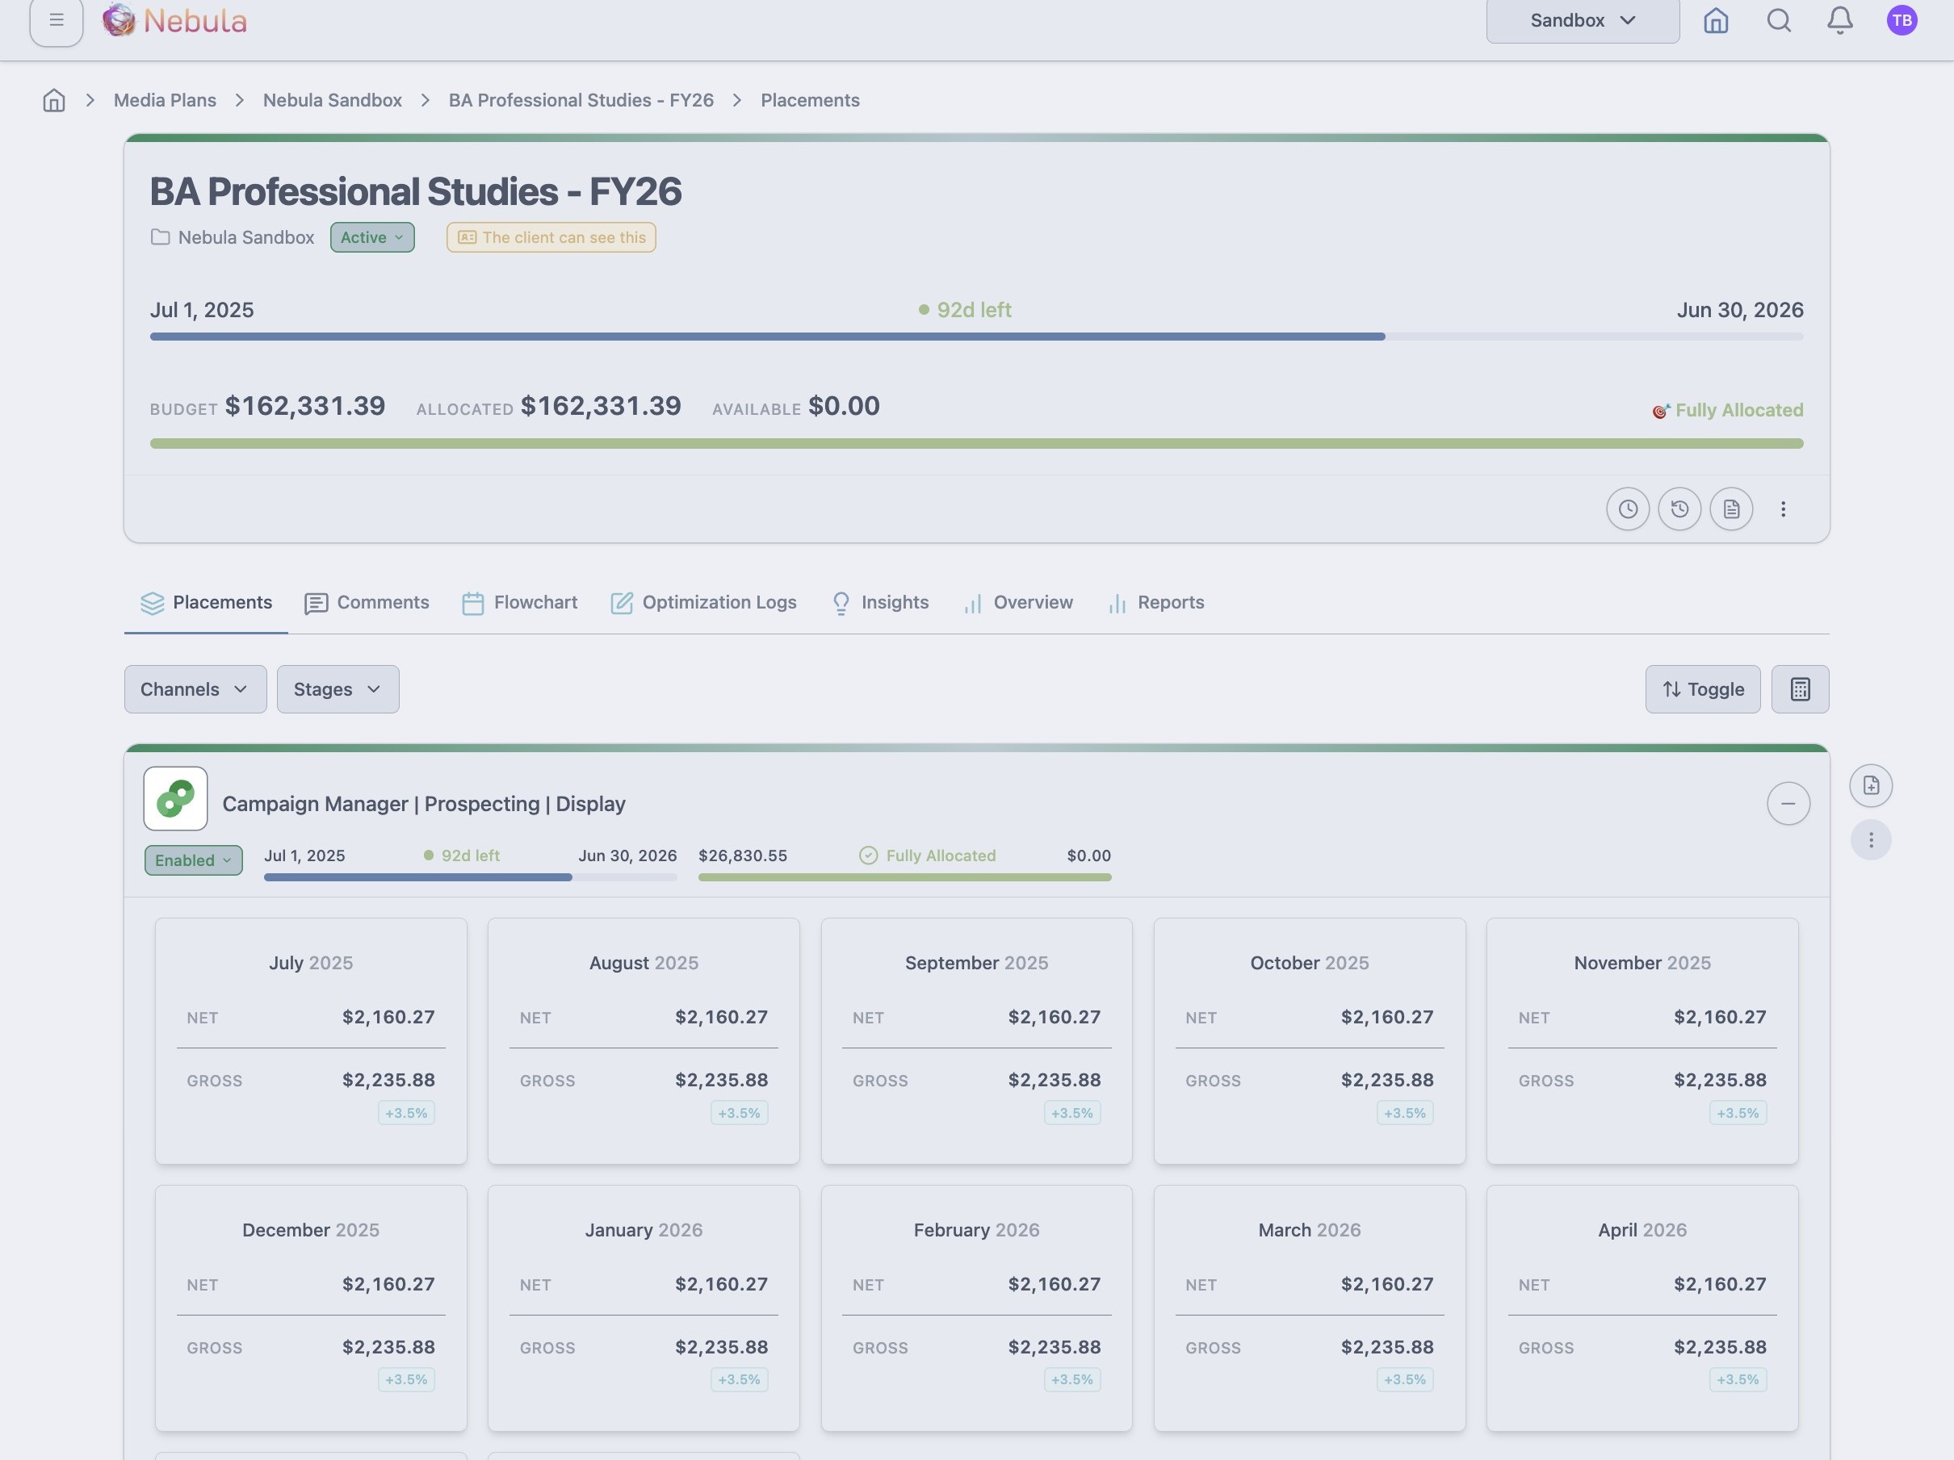
Task: Open the Optimization Logs tab
Action: [x=703, y=603]
